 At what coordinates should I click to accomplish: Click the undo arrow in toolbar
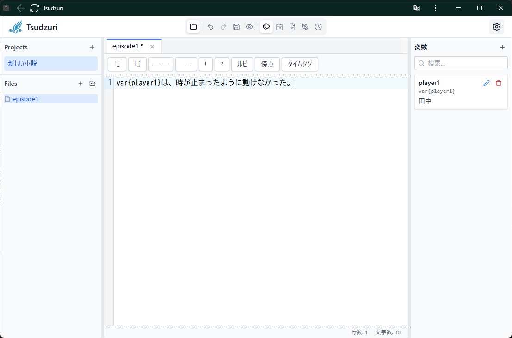point(210,27)
